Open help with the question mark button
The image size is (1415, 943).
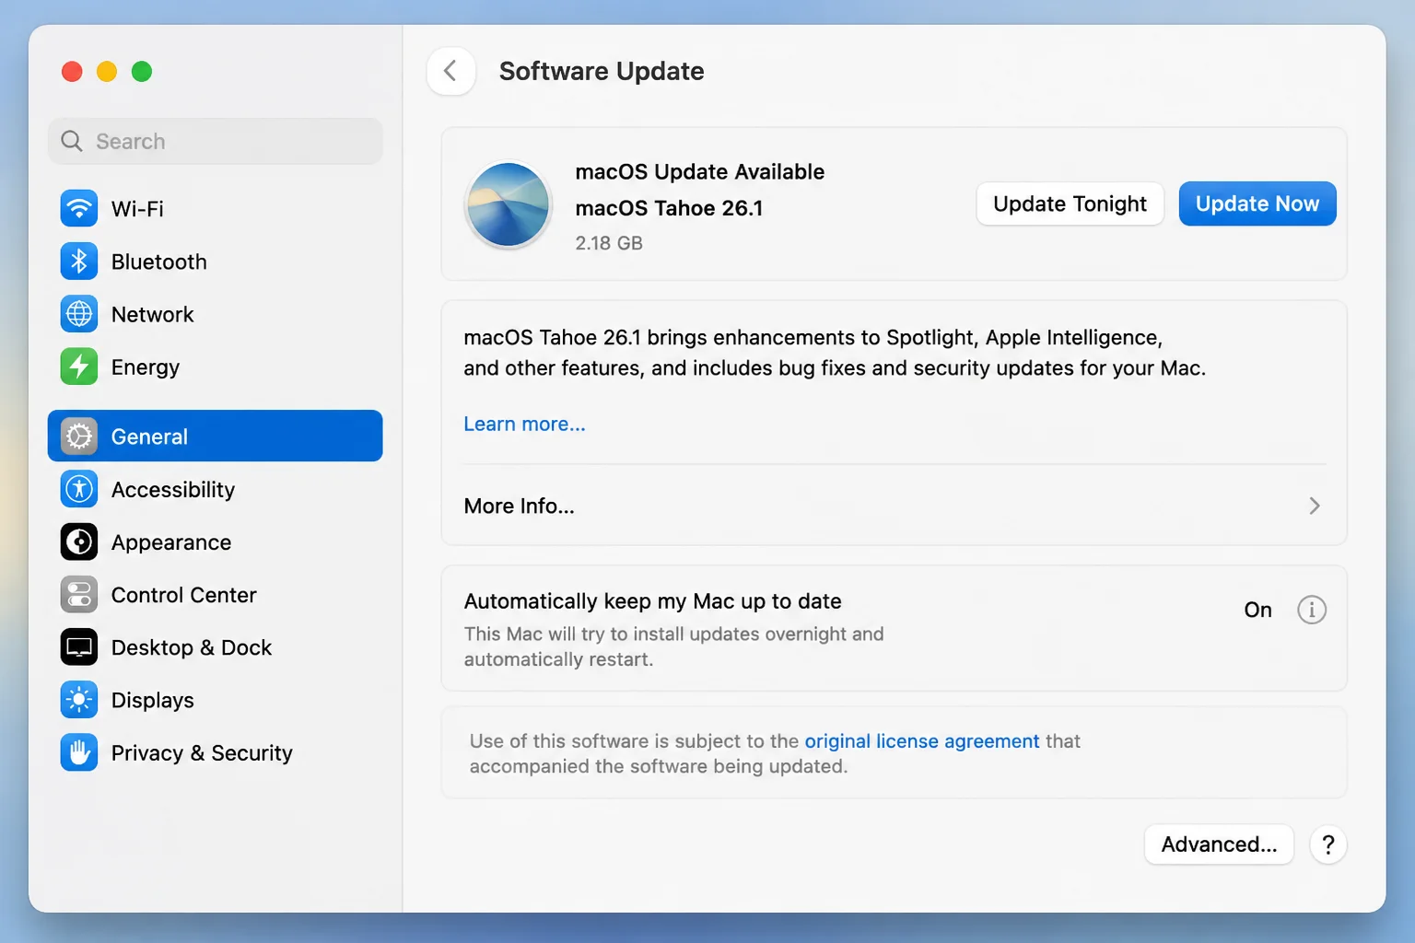tap(1328, 844)
